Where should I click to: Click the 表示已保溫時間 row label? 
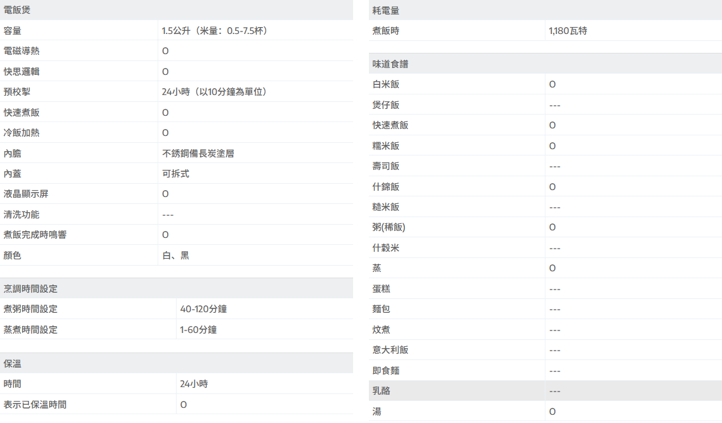pyautogui.click(x=35, y=404)
